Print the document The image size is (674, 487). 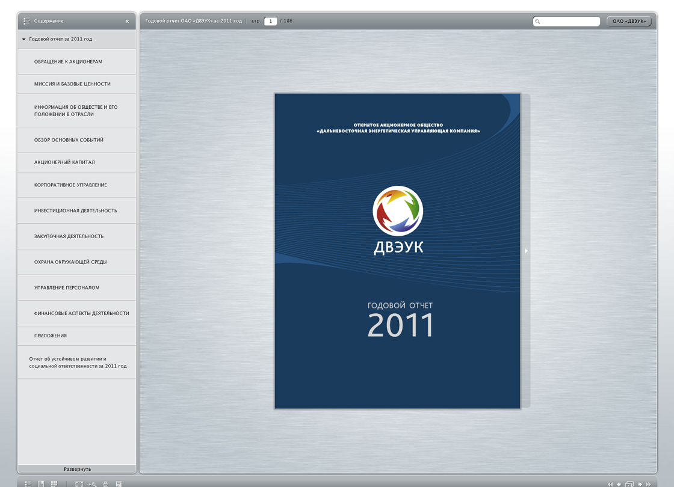pos(106,484)
